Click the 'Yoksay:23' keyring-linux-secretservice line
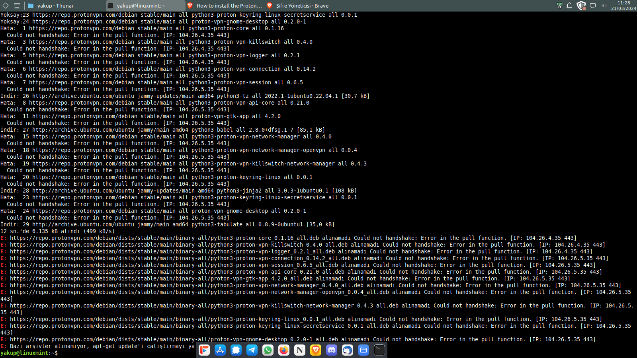 (x=179, y=15)
